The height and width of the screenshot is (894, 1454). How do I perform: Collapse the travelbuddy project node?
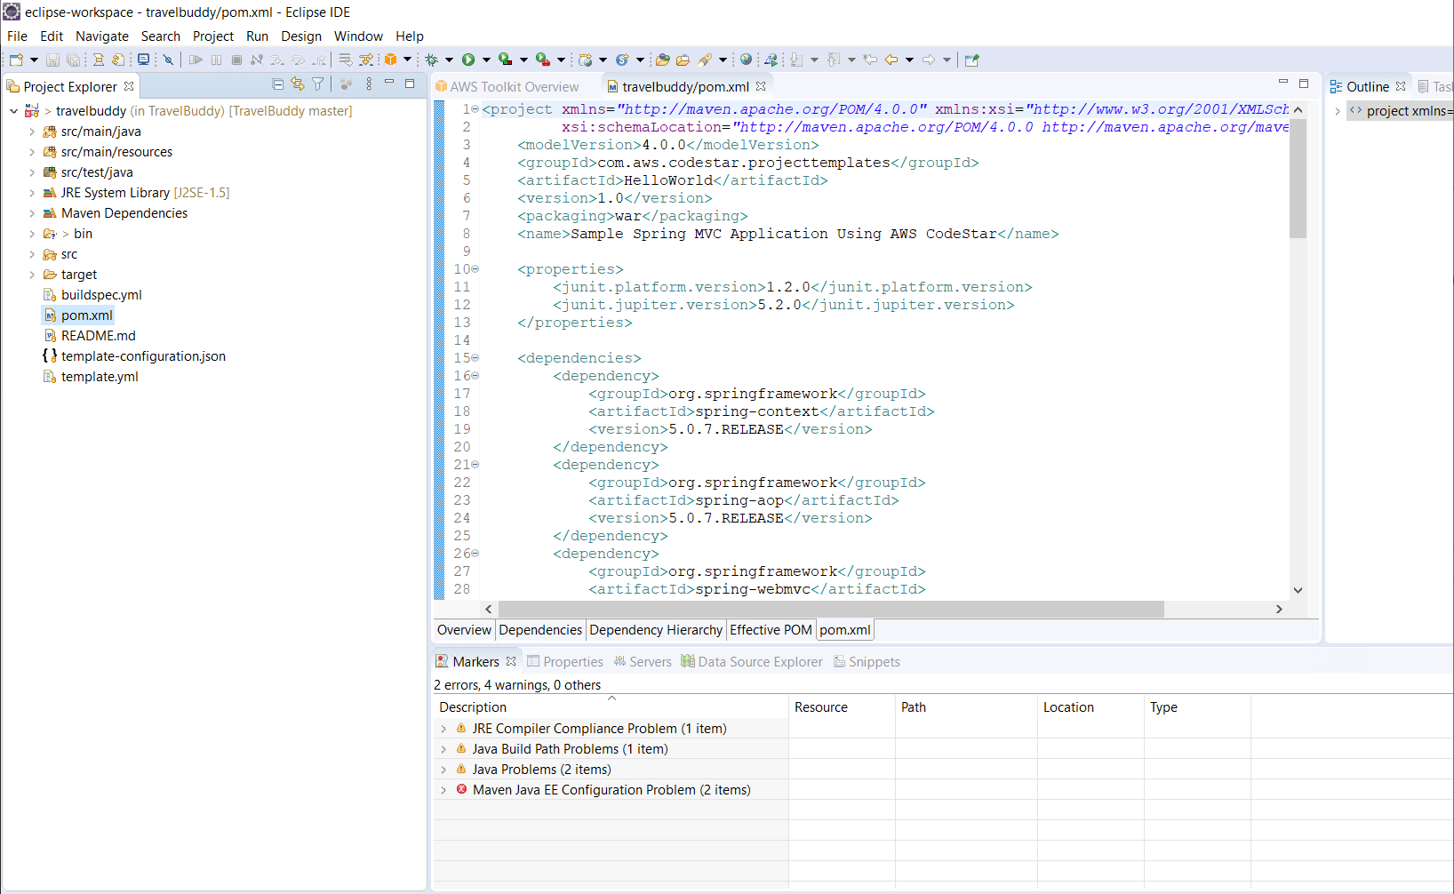pos(14,111)
